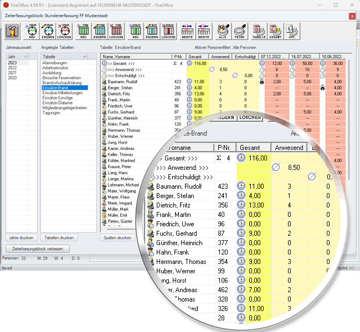Click the GESAMT toolbar icon

coord(275,31)
